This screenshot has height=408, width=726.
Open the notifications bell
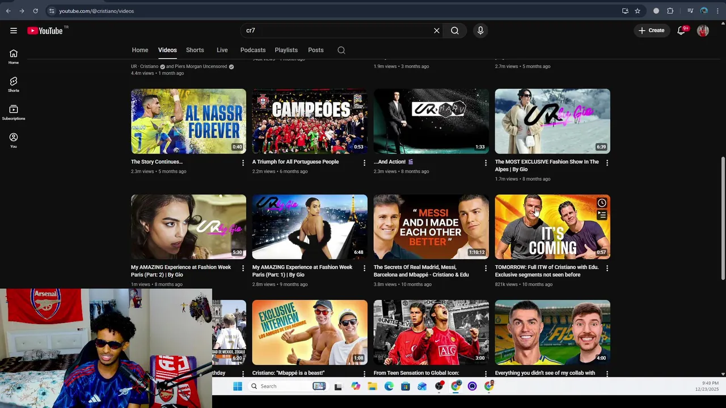coord(681,31)
